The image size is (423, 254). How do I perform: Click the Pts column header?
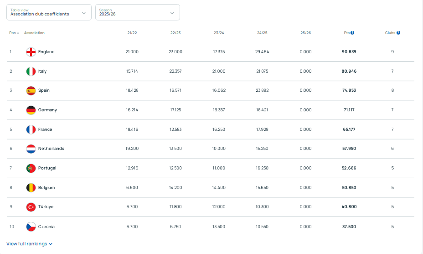pyautogui.click(x=346, y=33)
